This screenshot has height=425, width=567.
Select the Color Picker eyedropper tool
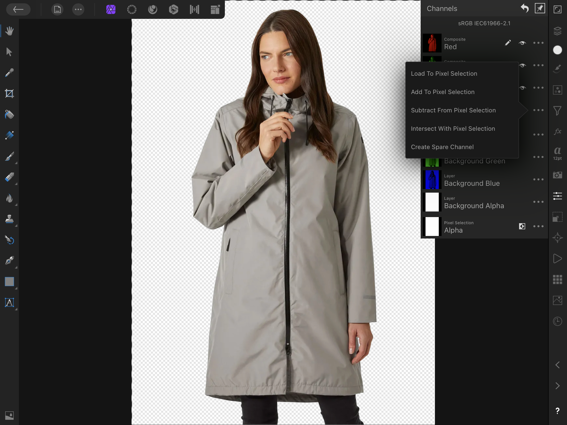click(9, 73)
